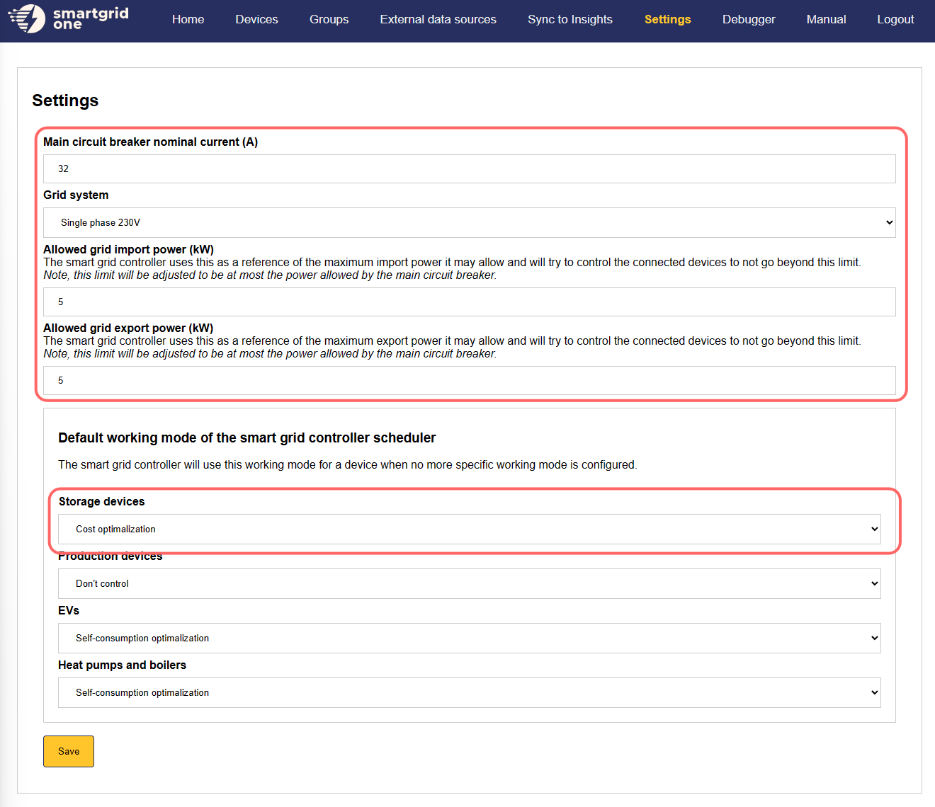Open the Debugger page

pos(749,20)
